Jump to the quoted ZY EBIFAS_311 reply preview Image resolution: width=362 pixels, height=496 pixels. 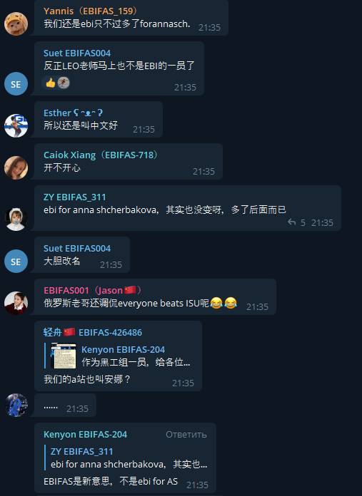[126, 458]
